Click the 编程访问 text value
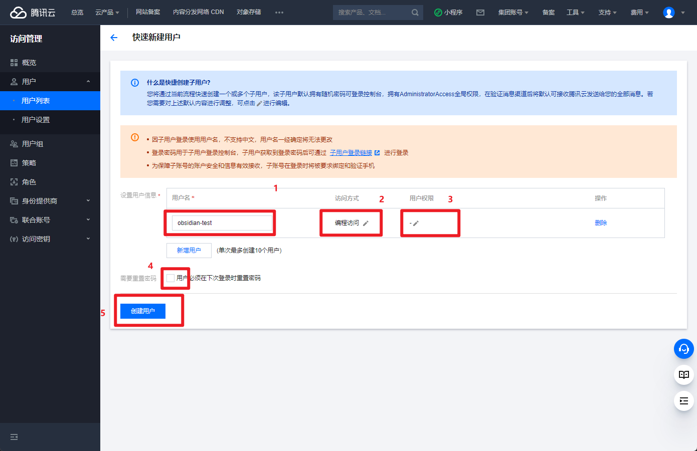Image resolution: width=697 pixels, height=451 pixels. pyautogui.click(x=347, y=223)
